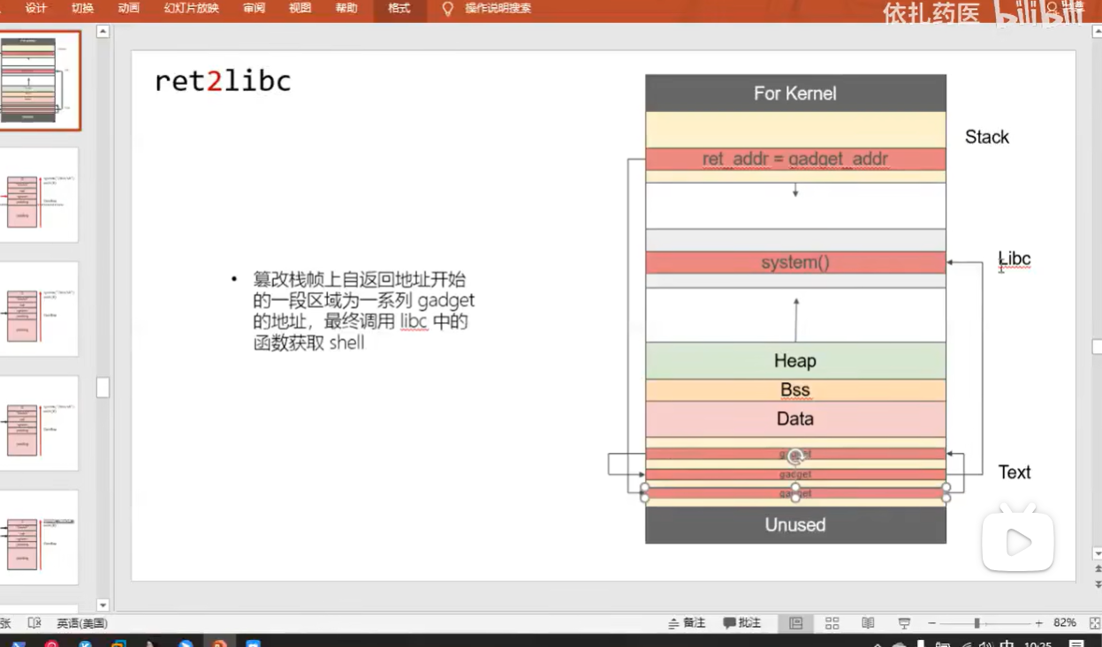The width and height of the screenshot is (1102, 647).
Task: Click thumbnail pane scroll-down arrow
Action: pyautogui.click(x=103, y=605)
